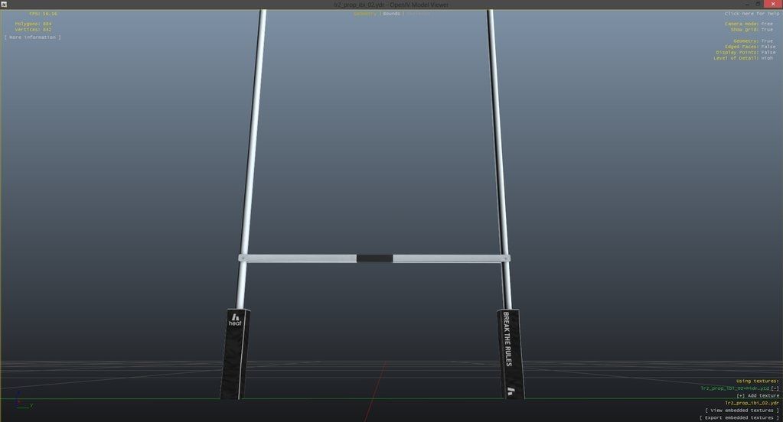Viewport: 783px width, 422px height.
Task: Restore down the Model Viewer window
Action: click(x=758, y=4)
